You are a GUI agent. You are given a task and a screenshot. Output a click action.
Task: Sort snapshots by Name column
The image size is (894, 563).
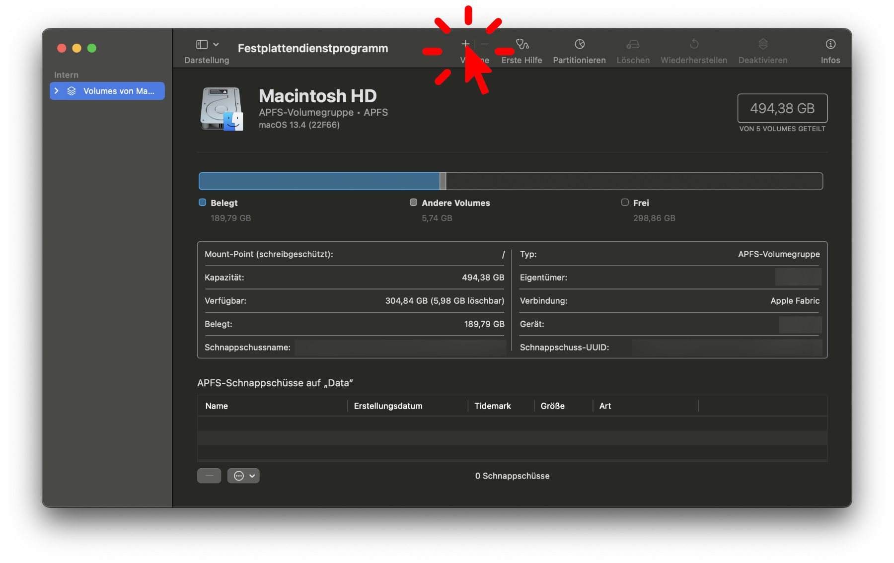[x=217, y=406]
